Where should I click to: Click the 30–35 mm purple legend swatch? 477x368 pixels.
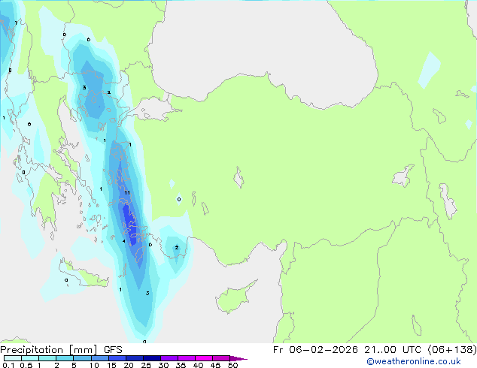pos(169,358)
